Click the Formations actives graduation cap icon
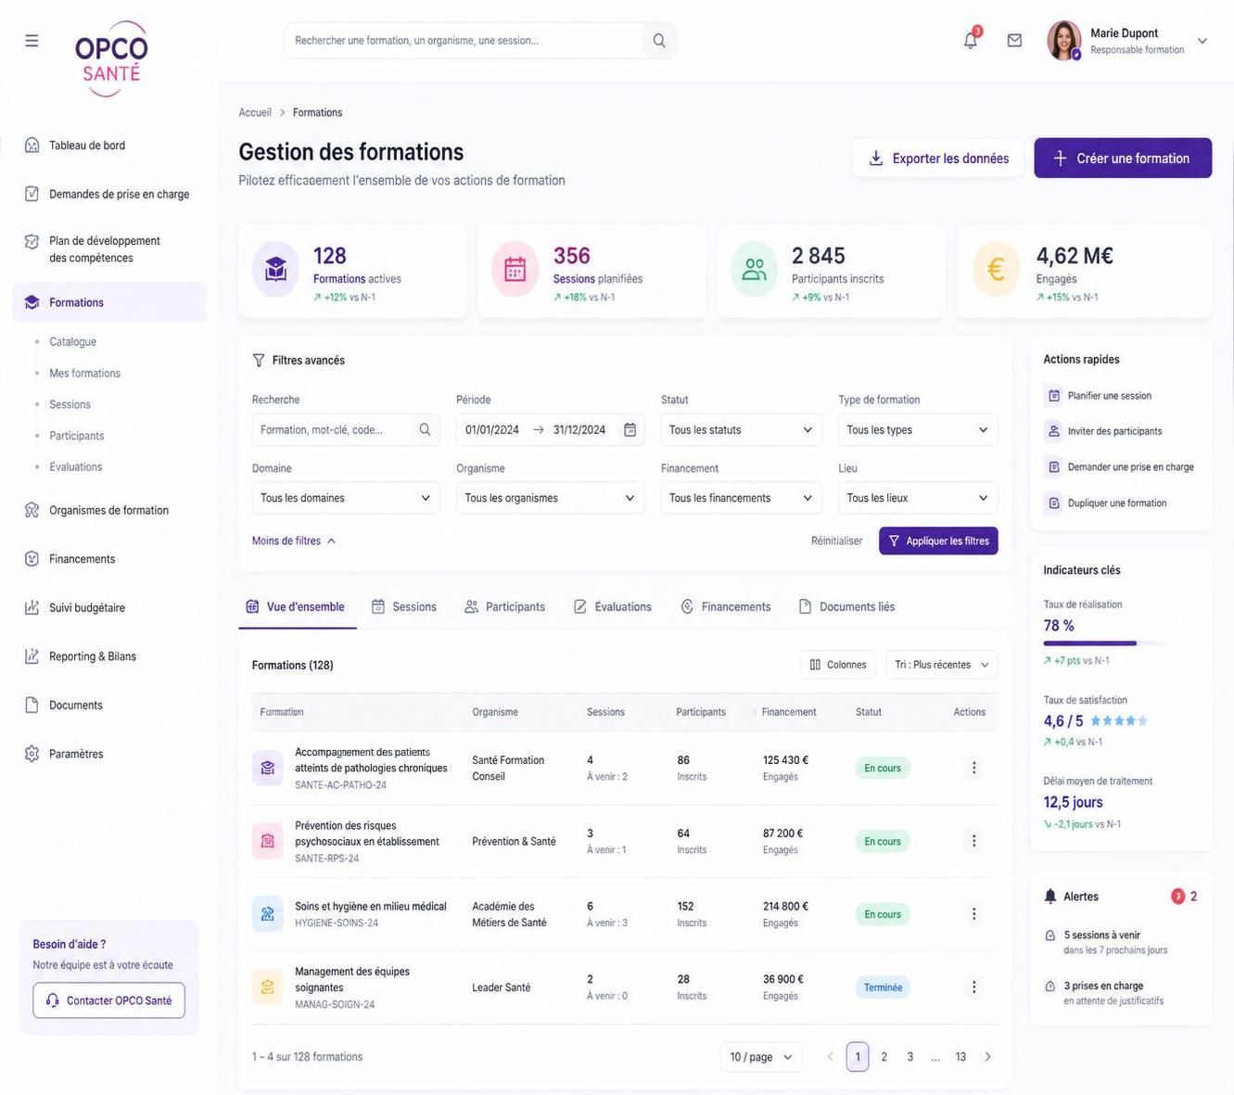This screenshot has height=1095, width=1234. pyautogui.click(x=275, y=270)
